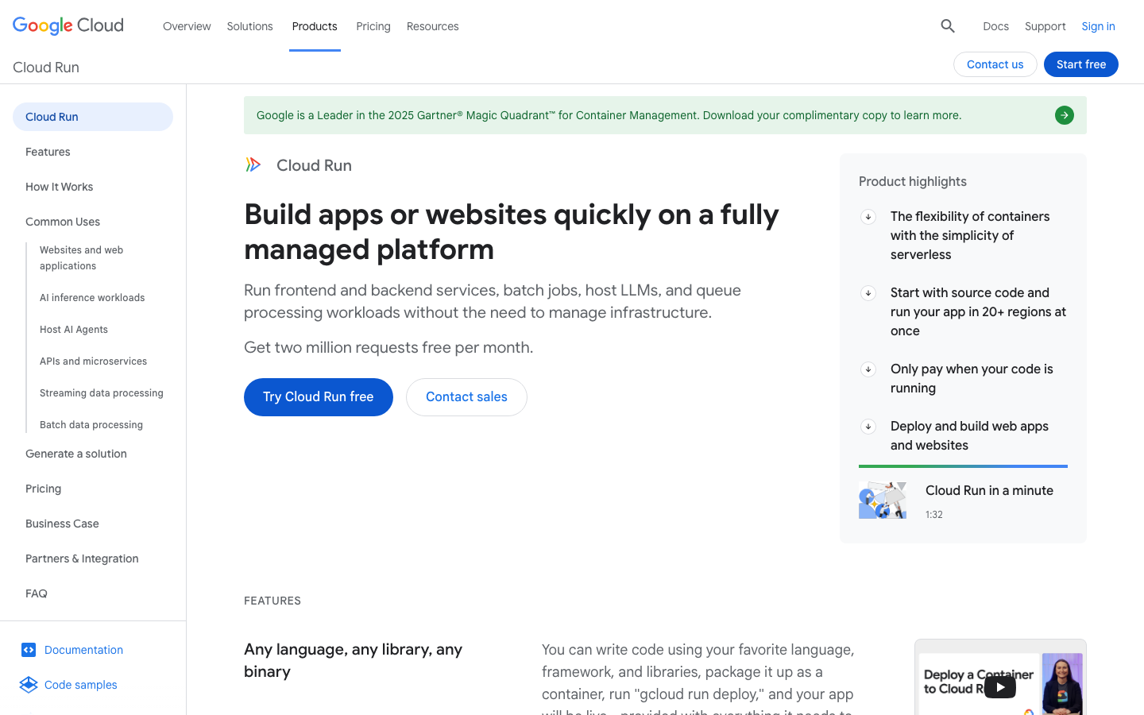The image size is (1144, 715).
Task: Click the Cloud Run subheader title
Action: 46,68
